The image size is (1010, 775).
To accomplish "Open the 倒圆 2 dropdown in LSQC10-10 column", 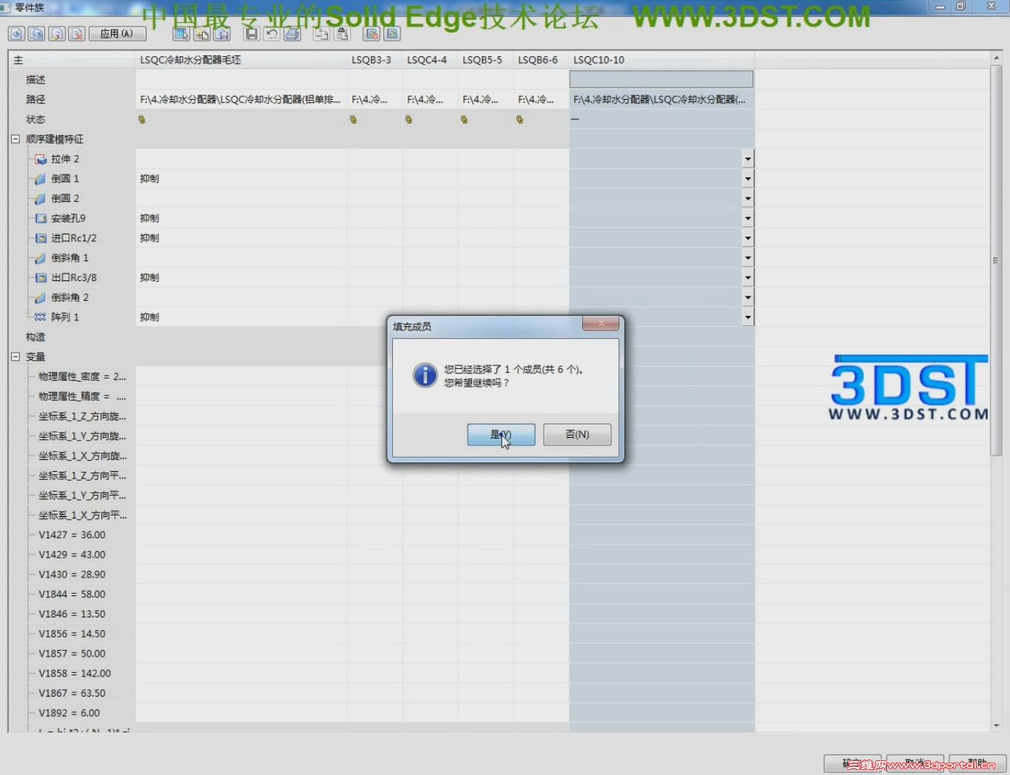I will 748,199.
